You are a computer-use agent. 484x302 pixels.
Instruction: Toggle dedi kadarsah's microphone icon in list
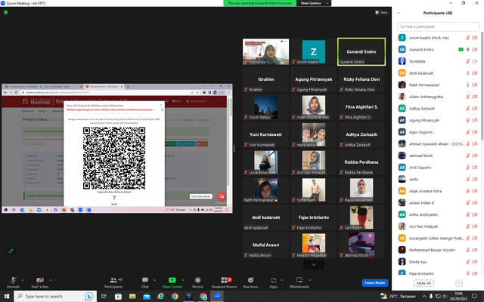[468, 73]
